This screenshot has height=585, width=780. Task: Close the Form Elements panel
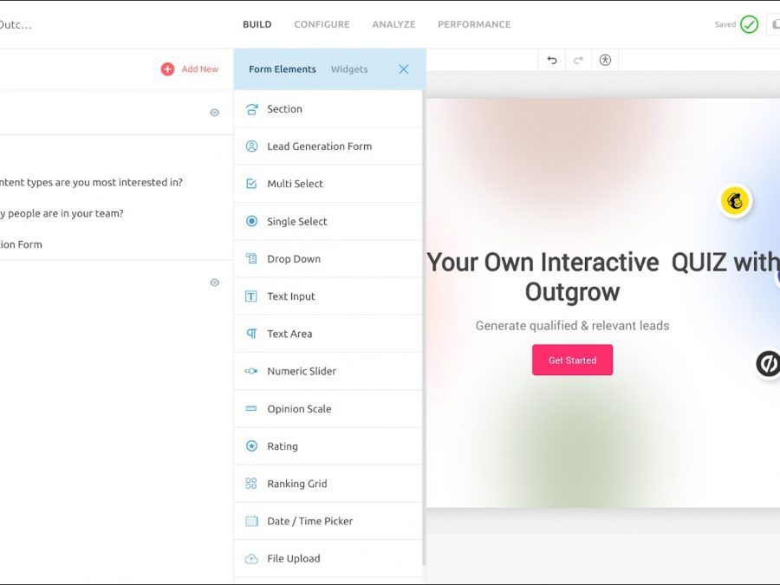[403, 69]
